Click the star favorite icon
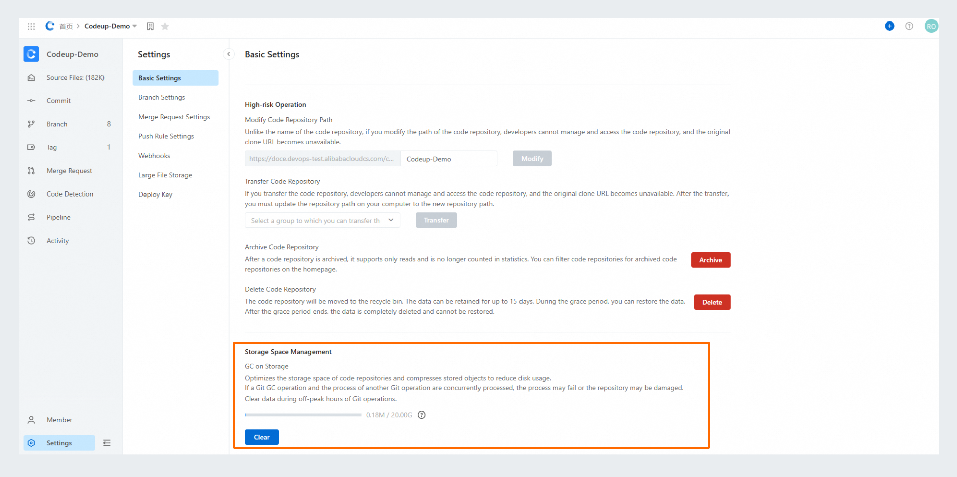This screenshot has height=477, width=957. point(165,26)
